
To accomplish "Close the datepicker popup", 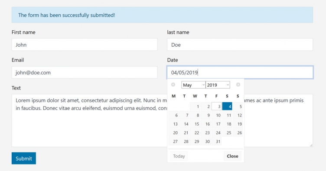I will [x=232, y=156].
